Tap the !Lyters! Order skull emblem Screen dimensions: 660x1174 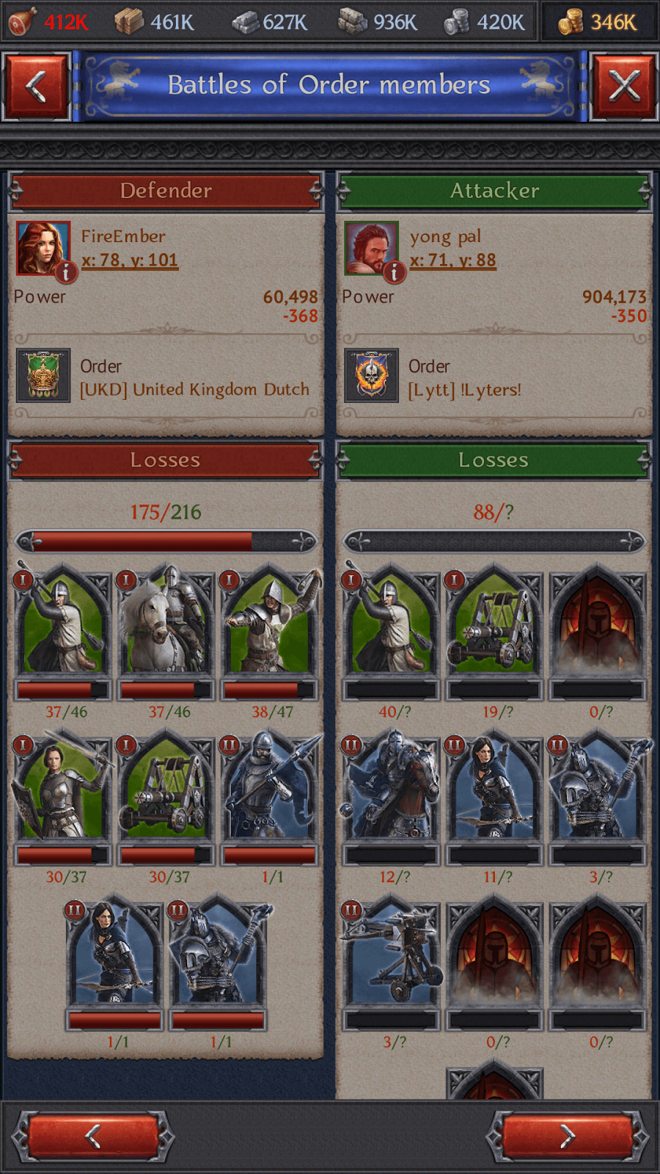click(x=372, y=375)
